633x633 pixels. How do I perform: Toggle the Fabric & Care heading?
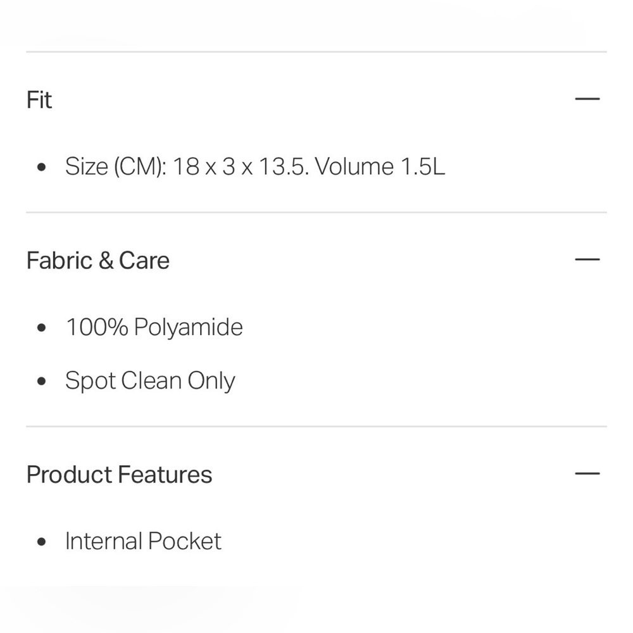pyautogui.click(x=98, y=260)
